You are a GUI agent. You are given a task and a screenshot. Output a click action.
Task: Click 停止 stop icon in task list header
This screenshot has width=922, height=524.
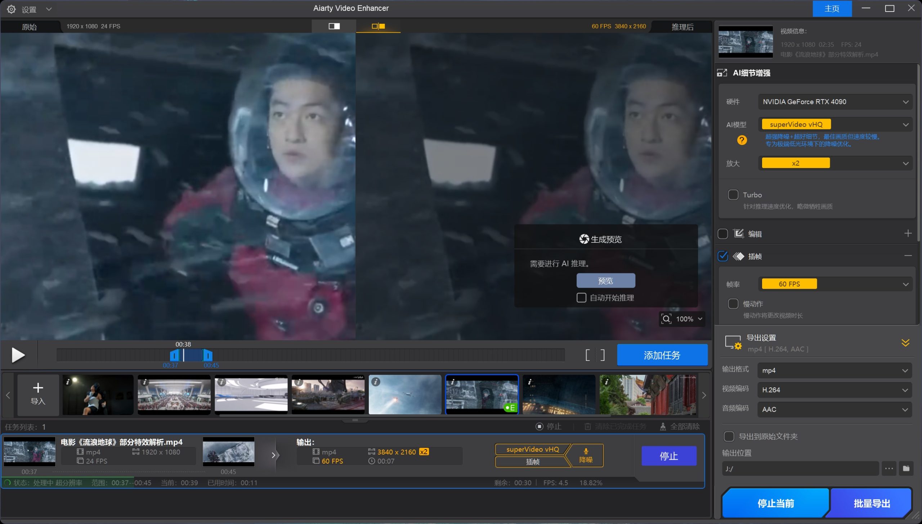540,427
